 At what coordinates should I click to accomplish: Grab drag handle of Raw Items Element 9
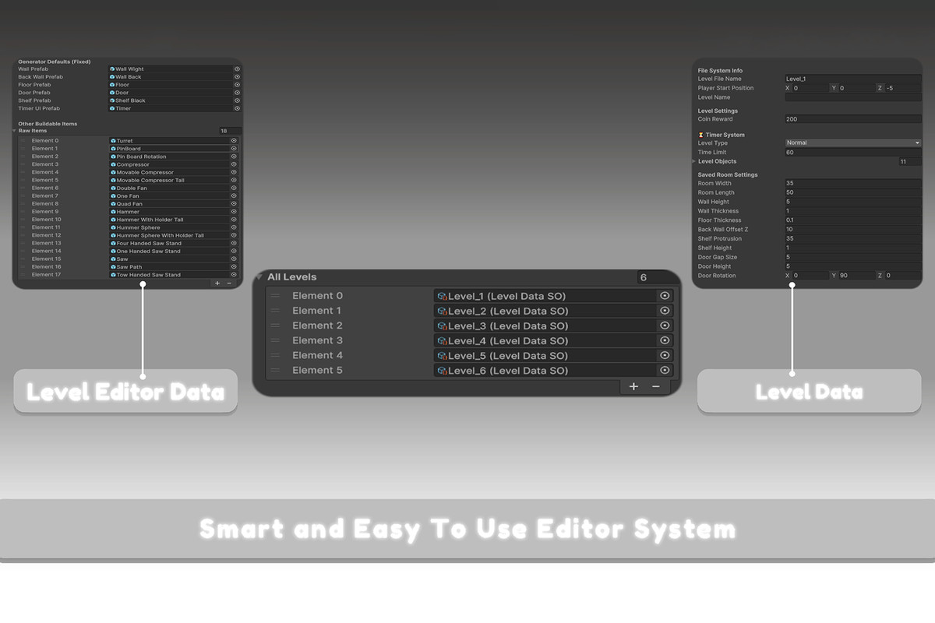pyautogui.click(x=23, y=212)
